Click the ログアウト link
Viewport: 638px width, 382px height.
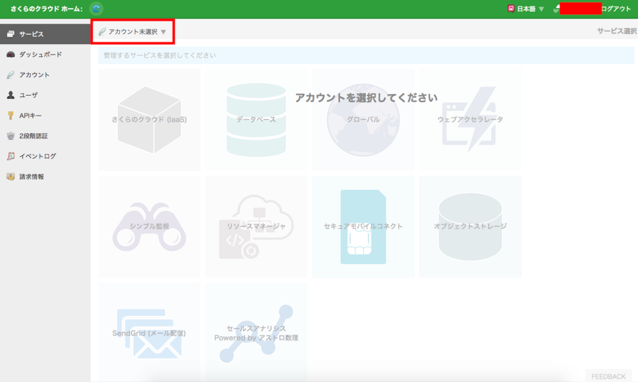coord(616,9)
